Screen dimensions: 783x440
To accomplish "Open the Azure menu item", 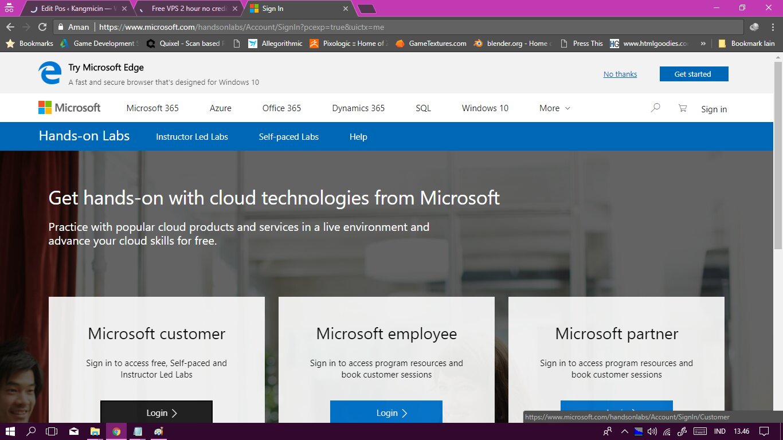I will click(x=221, y=108).
